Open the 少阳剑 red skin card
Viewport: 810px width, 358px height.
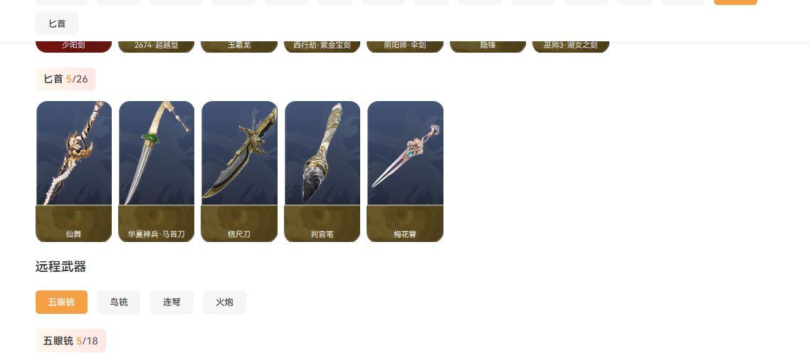coord(74,46)
